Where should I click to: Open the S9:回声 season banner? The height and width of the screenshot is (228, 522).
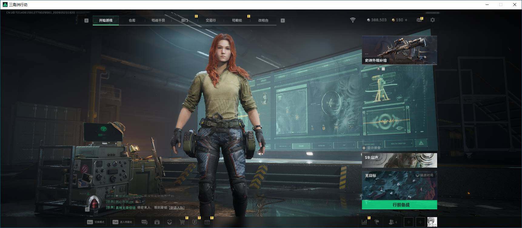(x=400, y=160)
